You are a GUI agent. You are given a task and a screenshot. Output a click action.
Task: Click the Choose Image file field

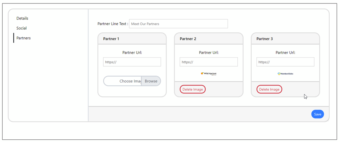tap(122, 81)
